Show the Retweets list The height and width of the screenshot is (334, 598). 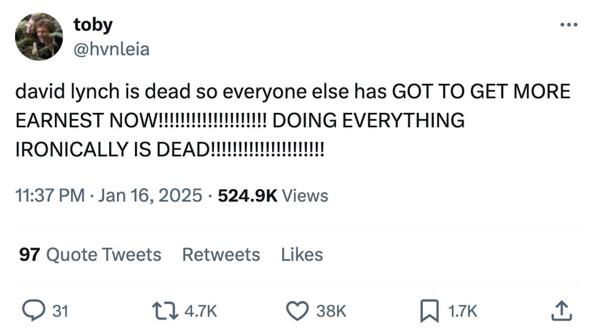click(221, 254)
